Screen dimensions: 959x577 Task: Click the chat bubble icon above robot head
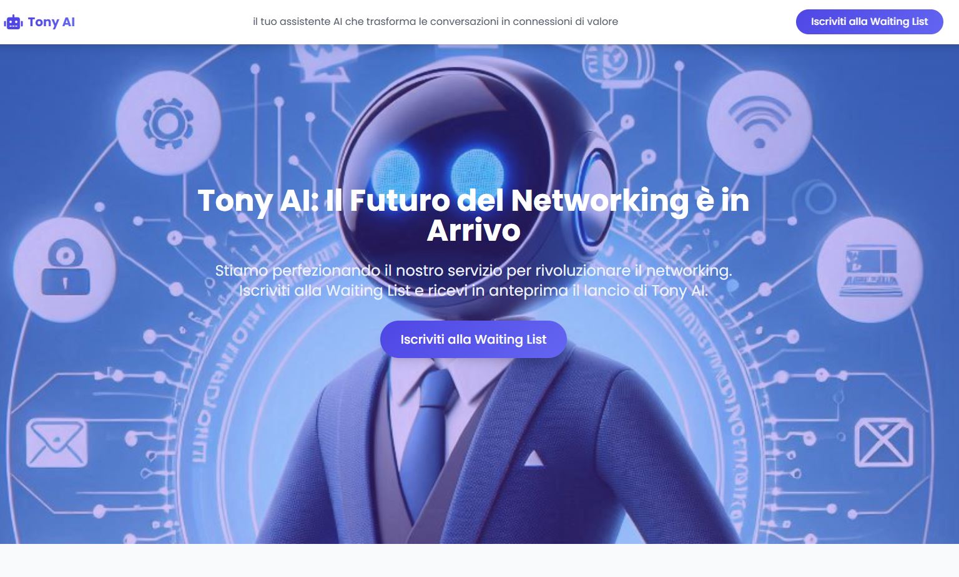coord(619,64)
